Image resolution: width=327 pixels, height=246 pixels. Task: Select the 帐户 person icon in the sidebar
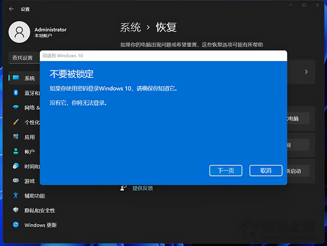[x=16, y=151]
